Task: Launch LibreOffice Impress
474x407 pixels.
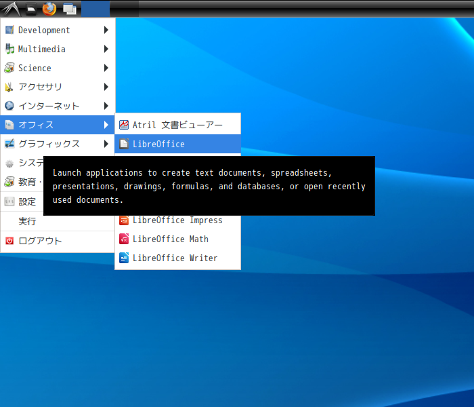Action: tap(177, 220)
